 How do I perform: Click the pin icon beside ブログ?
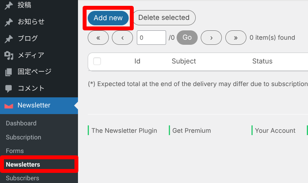(9, 39)
